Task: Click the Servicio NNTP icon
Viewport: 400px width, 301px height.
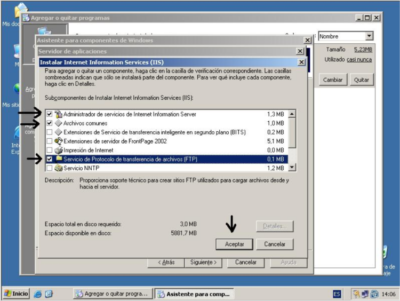Action: (59, 168)
